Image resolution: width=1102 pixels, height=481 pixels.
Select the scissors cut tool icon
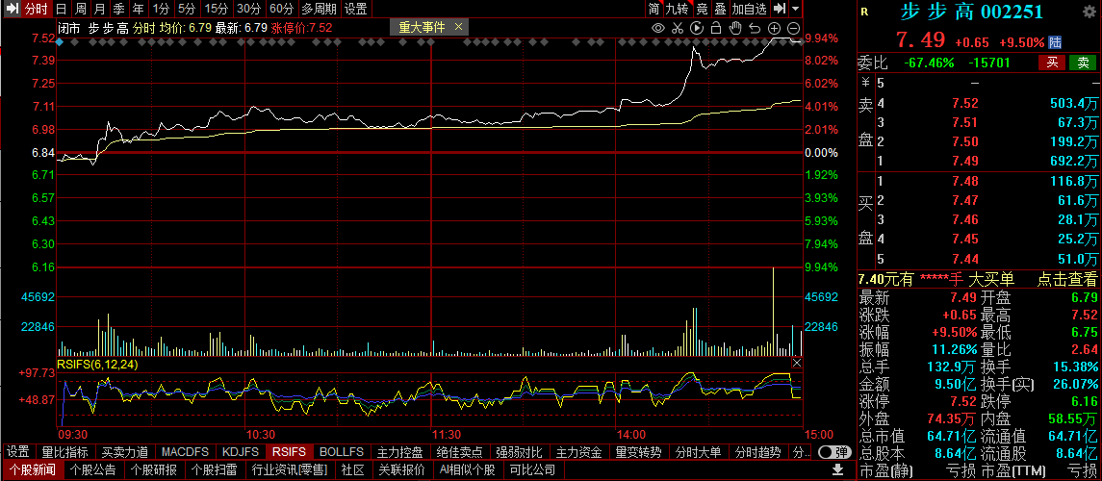678,28
